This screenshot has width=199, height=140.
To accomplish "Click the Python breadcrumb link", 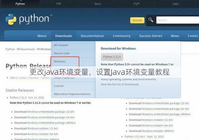I will 10,49.
